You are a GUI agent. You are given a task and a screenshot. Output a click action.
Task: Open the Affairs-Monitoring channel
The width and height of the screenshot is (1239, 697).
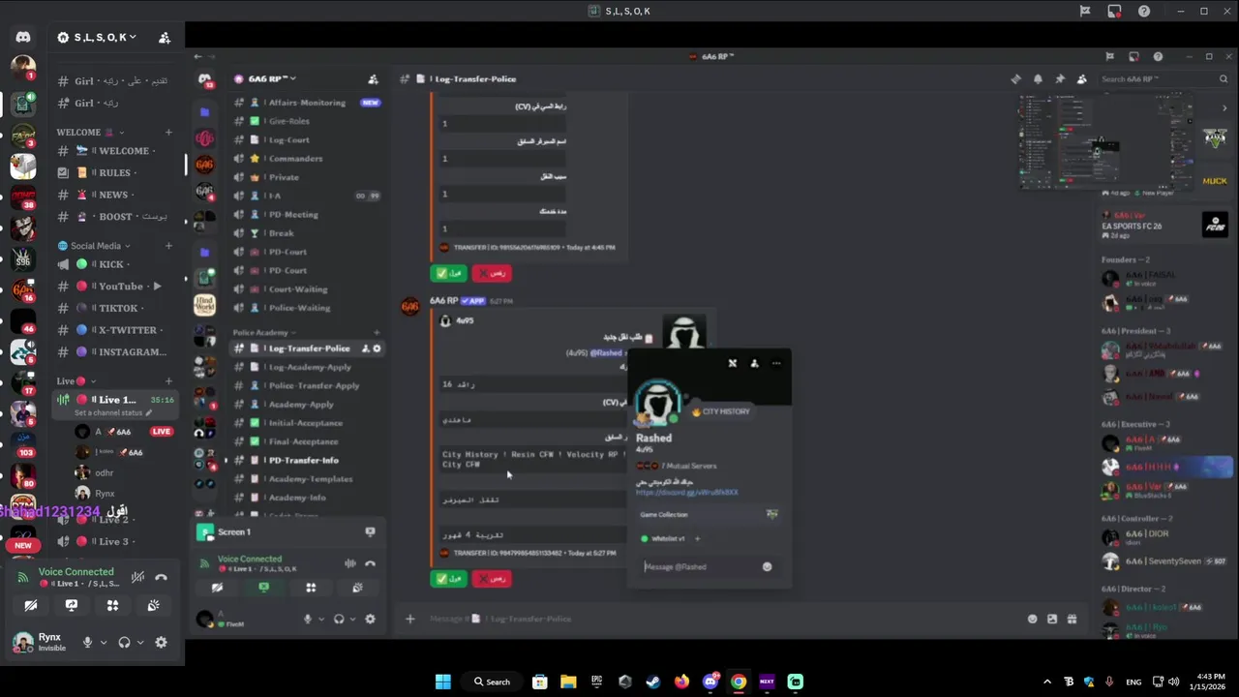tap(308, 103)
